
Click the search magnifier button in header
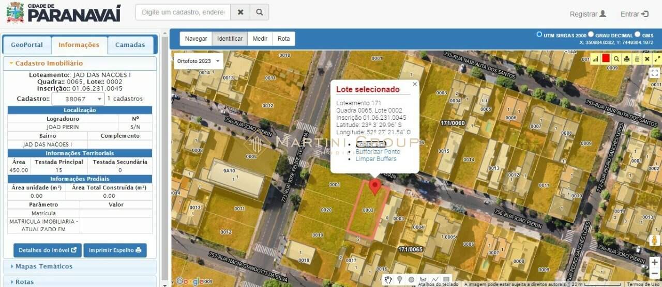click(x=259, y=12)
